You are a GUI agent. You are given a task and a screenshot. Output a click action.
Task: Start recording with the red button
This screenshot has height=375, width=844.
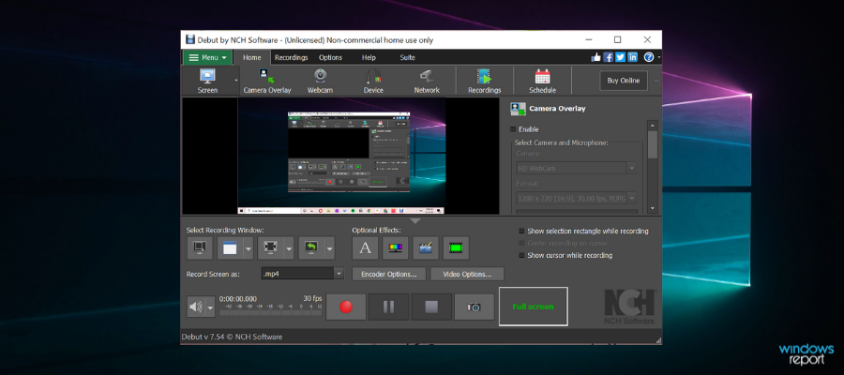346,307
